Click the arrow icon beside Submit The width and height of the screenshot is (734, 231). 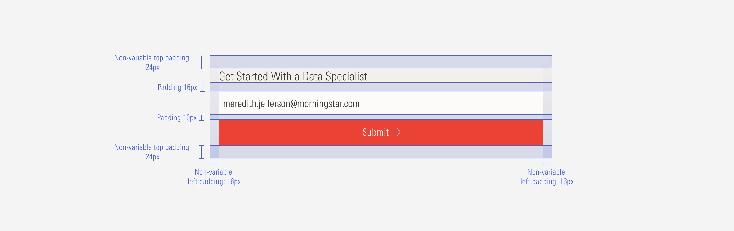[x=396, y=132]
